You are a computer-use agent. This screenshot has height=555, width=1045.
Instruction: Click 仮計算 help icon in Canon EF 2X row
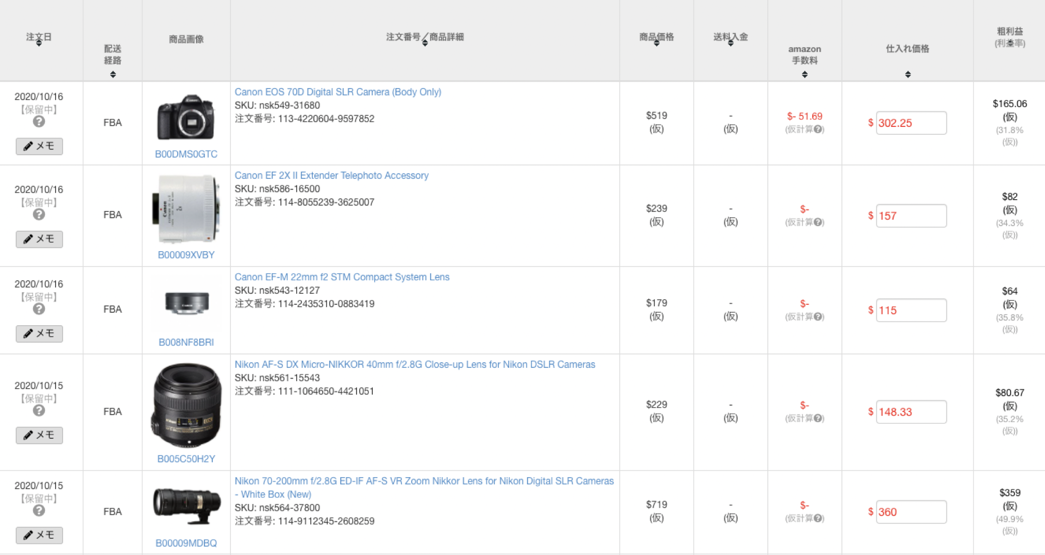(x=818, y=222)
